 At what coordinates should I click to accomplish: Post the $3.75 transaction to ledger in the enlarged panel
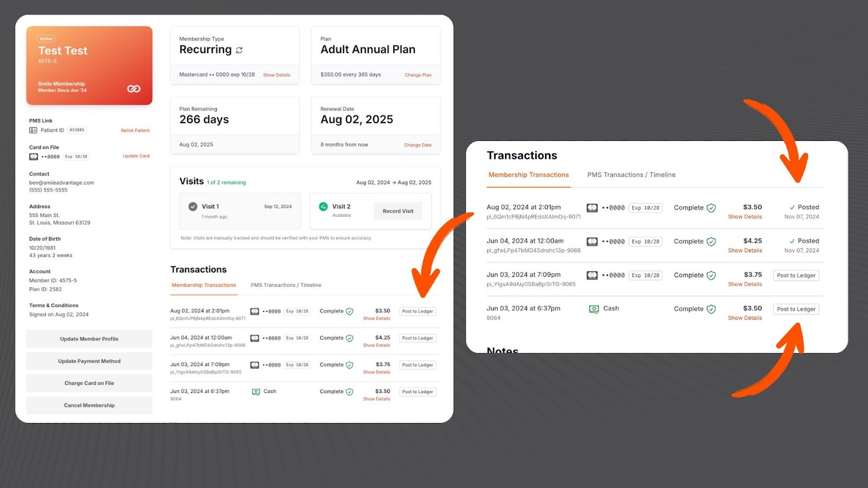tap(796, 275)
